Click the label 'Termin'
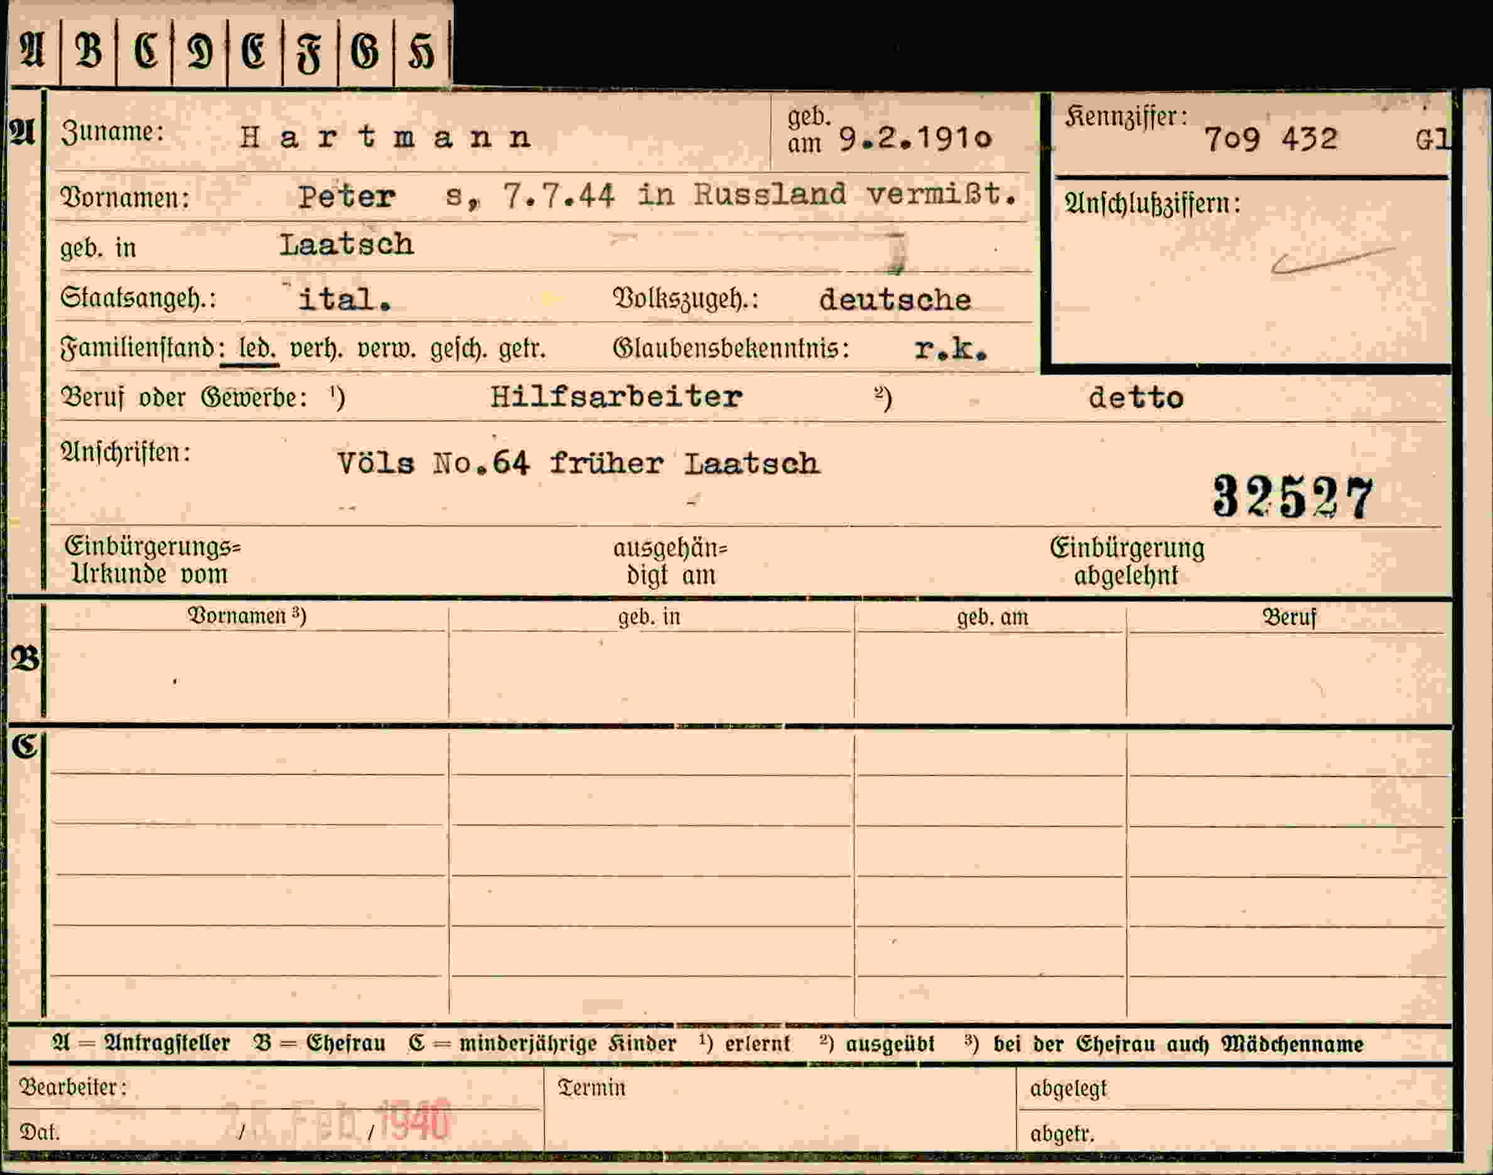The height and width of the screenshot is (1175, 1493). 591,1088
